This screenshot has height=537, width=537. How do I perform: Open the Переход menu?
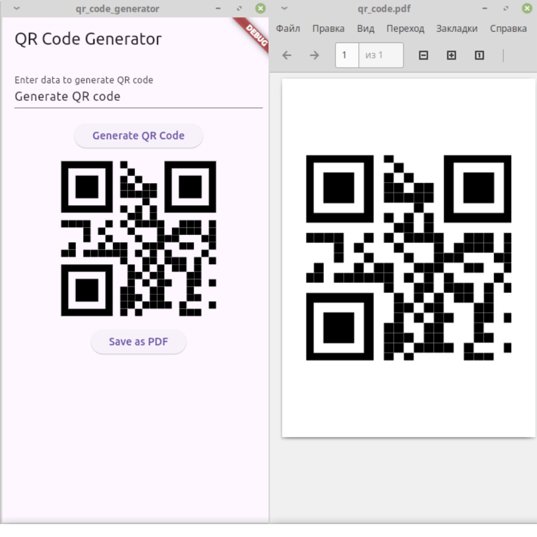(405, 28)
